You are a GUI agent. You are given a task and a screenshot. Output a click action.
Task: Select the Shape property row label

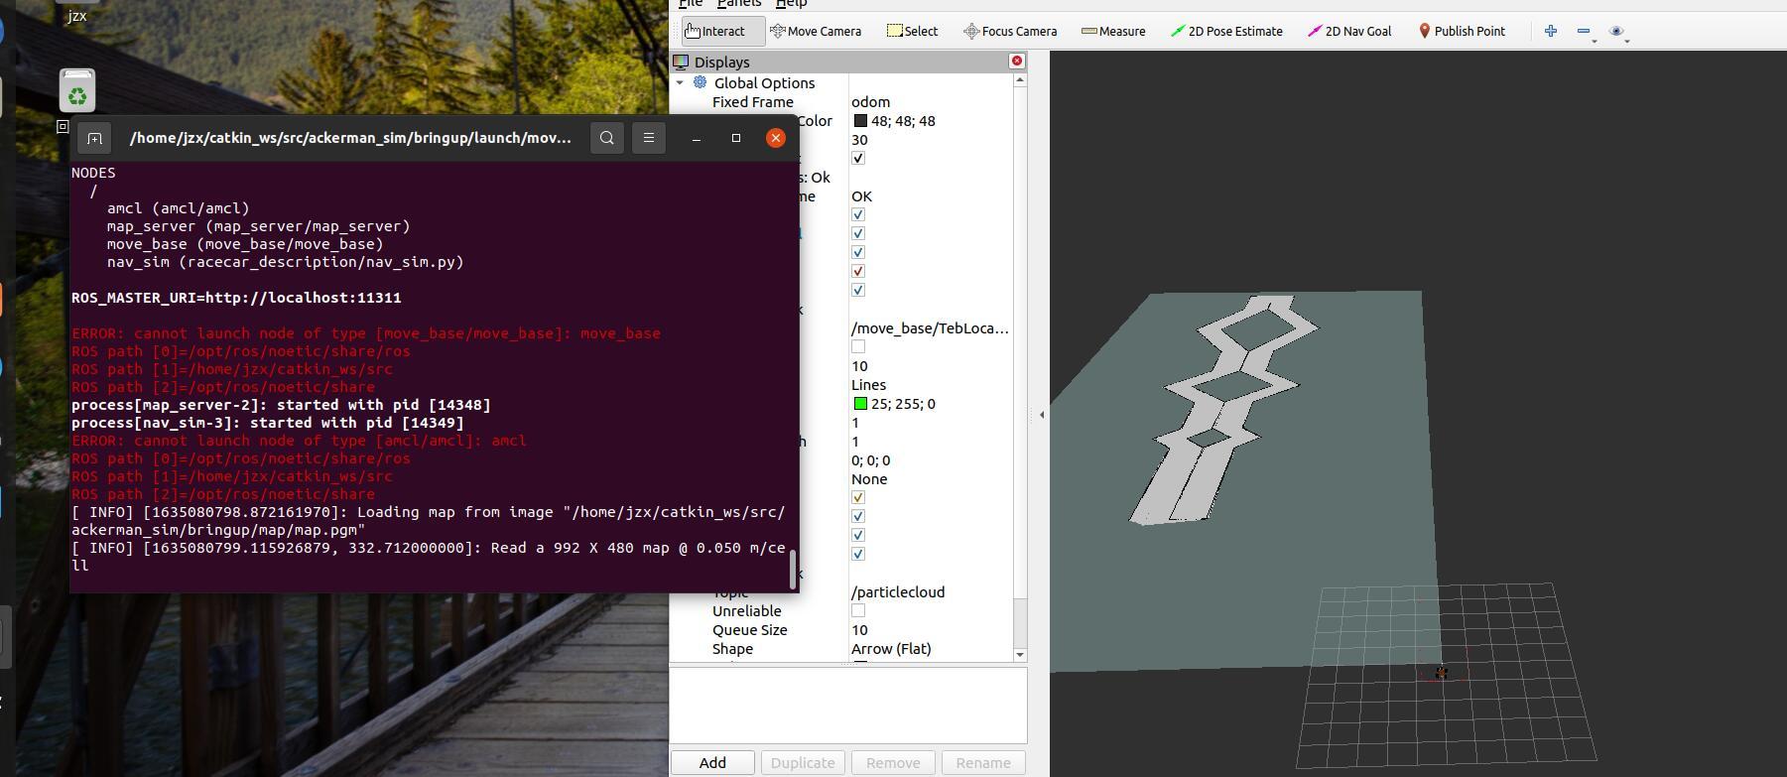coord(732,649)
